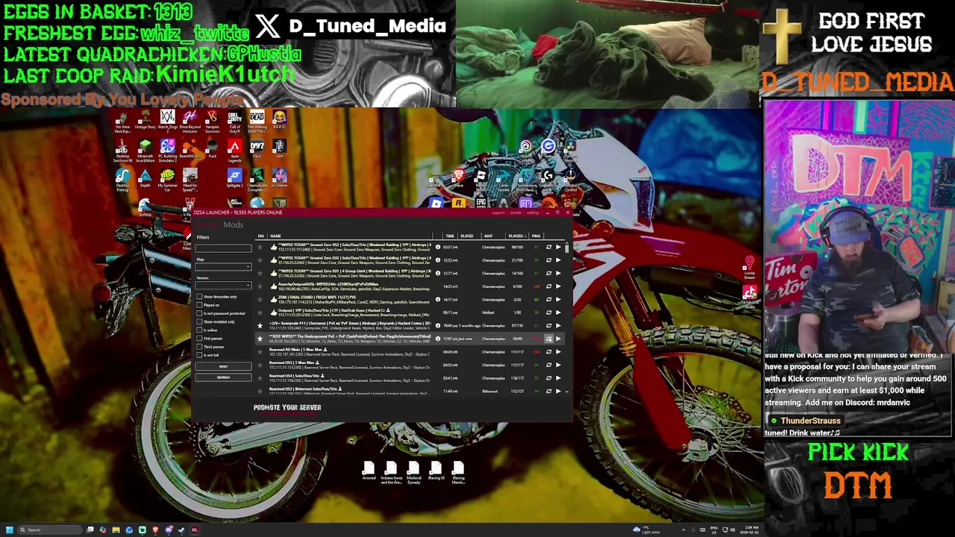Open the taskbar clock and date

[751, 530]
